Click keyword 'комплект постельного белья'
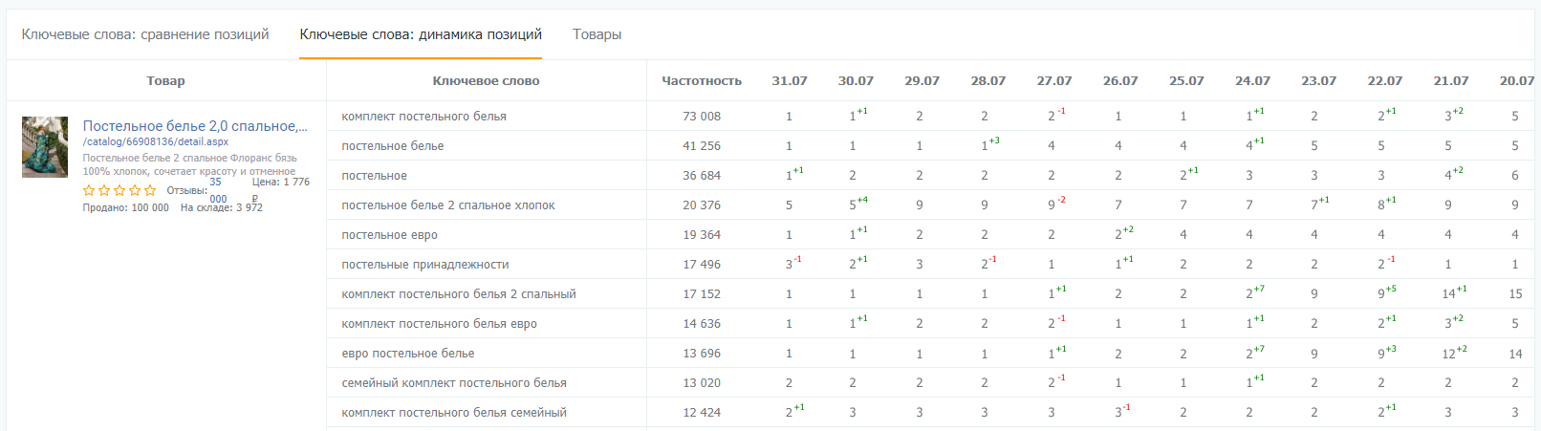The image size is (1541, 431). pyautogui.click(x=424, y=117)
